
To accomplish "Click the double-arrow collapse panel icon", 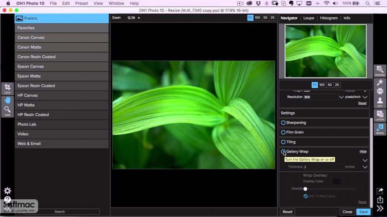I will click(x=380, y=209).
